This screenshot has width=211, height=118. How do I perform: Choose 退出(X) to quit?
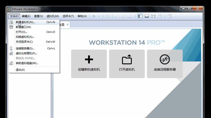pos(34,70)
